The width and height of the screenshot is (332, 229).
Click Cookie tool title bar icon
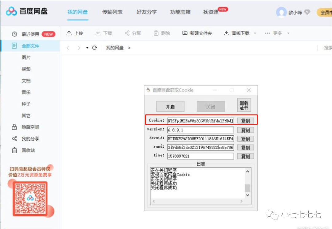(148, 90)
